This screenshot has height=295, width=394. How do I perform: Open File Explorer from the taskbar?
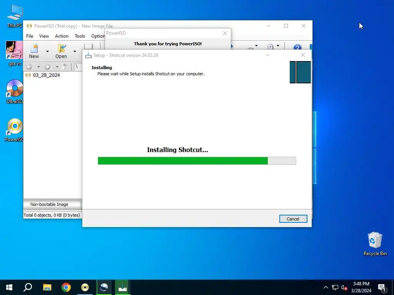point(47,287)
